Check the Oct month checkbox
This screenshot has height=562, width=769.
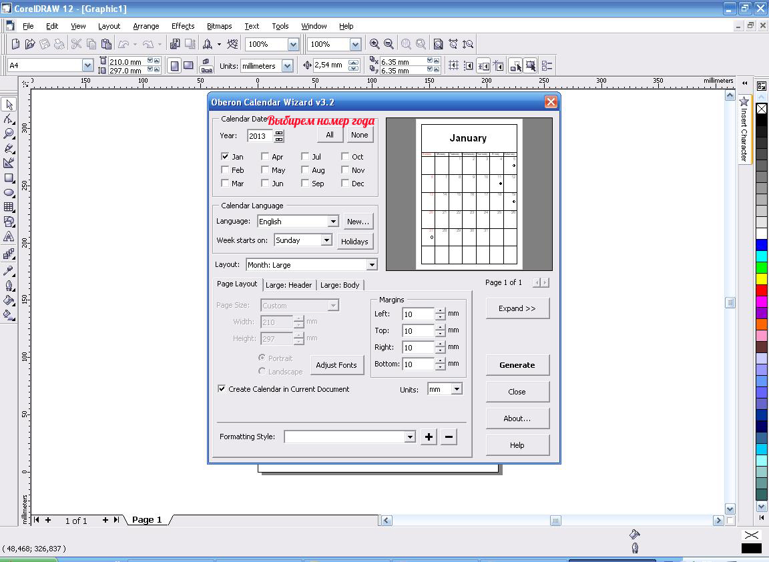coord(344,156)
